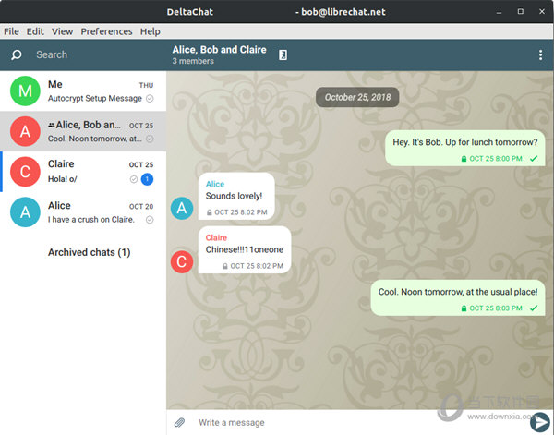Click lock icon on 'Cool. Noon tomorrow' message
Image resolution: width=554 pixels, height=435 pixels.
pyautogui.click(x=464, y=308)
